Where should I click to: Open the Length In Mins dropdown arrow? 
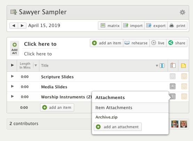click(36, 65)
